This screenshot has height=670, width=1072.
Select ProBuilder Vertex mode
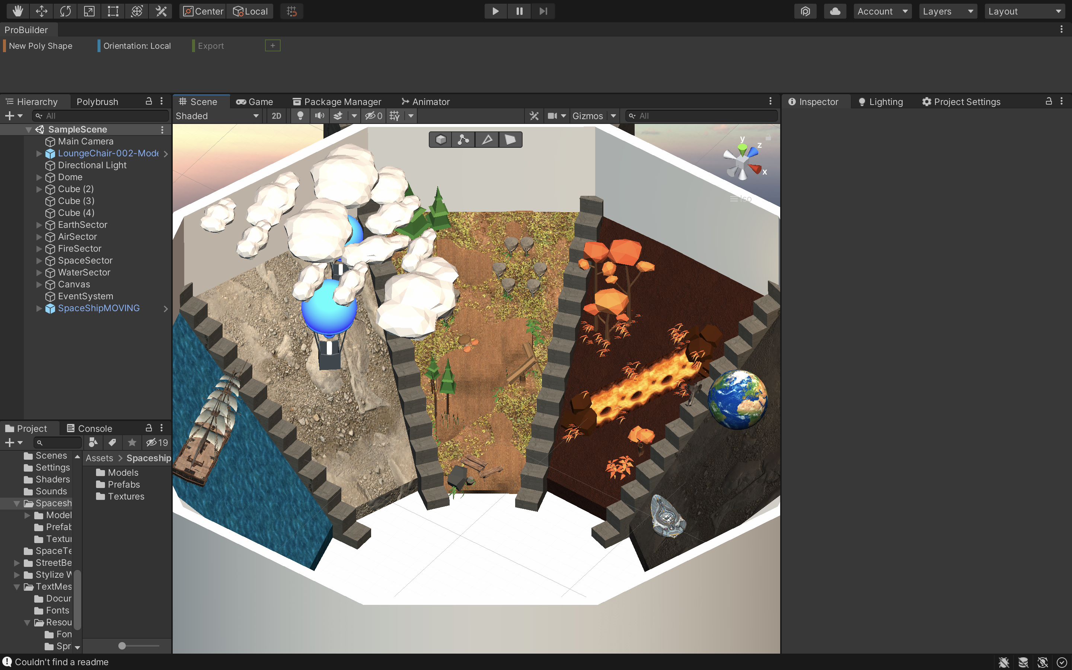tap(464, 140)
